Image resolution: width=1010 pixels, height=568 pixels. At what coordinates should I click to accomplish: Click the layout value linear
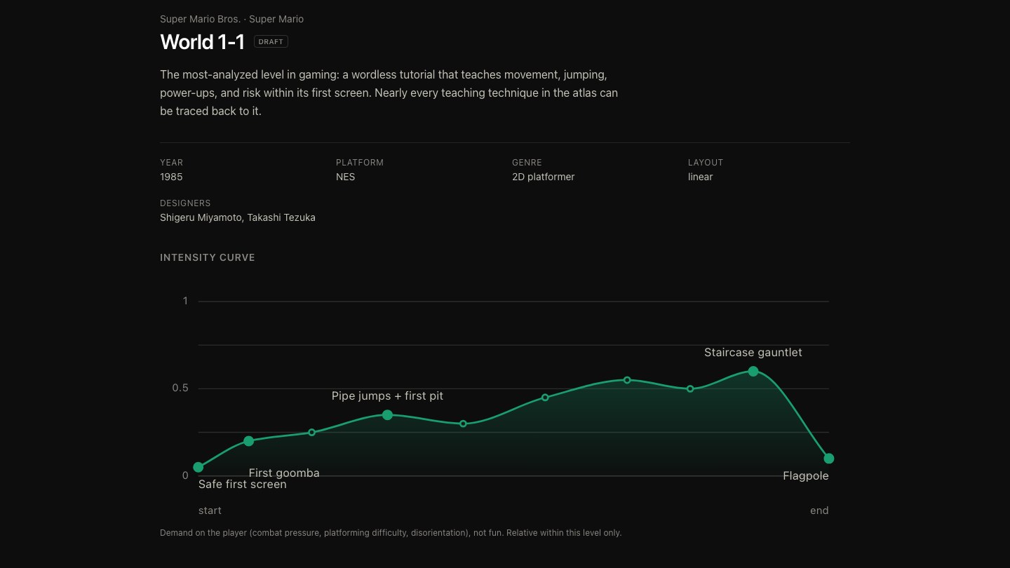click(x=701, y=177)
